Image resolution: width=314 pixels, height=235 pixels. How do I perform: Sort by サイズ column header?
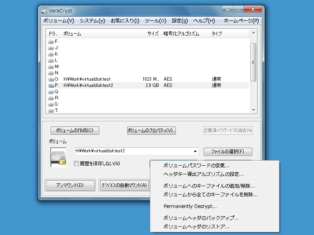[x=150, y=34]
